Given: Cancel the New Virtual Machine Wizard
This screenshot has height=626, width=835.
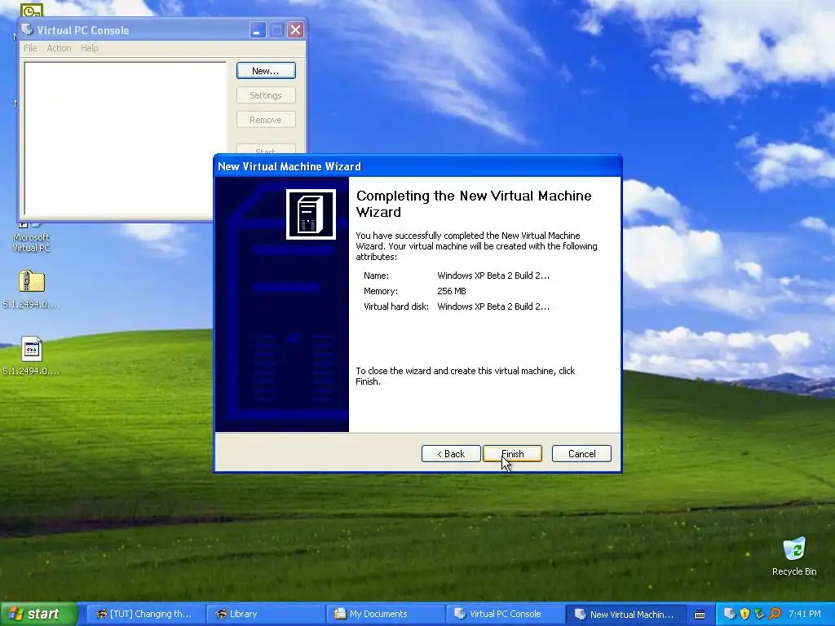Looking at the screenshot, I should pos(581,453).
